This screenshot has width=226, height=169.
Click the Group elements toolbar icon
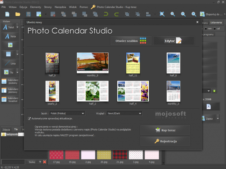(x=127, y=14)
